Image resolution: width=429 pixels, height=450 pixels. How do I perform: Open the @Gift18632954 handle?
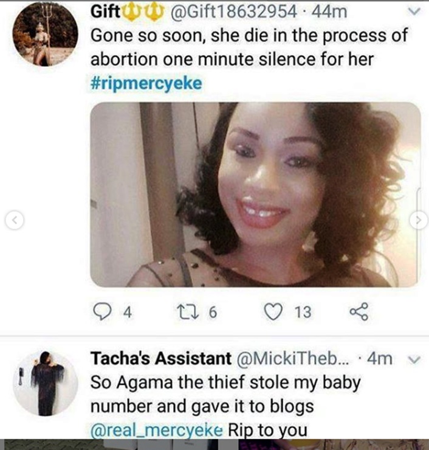228,11
